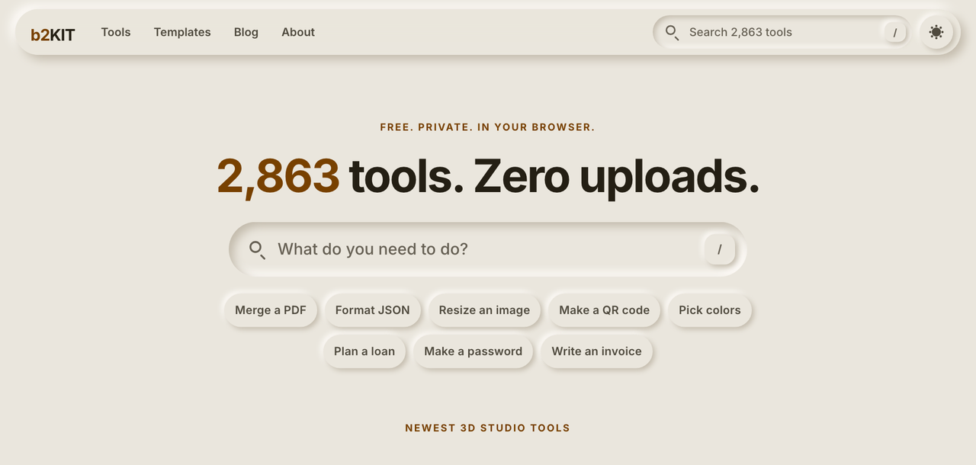
Task: Open the About page
Action: click(x=298, y=32)
